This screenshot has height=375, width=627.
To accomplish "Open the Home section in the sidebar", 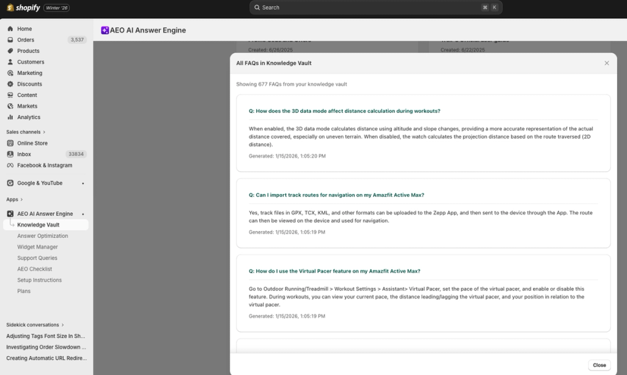I will click(10, 28).
